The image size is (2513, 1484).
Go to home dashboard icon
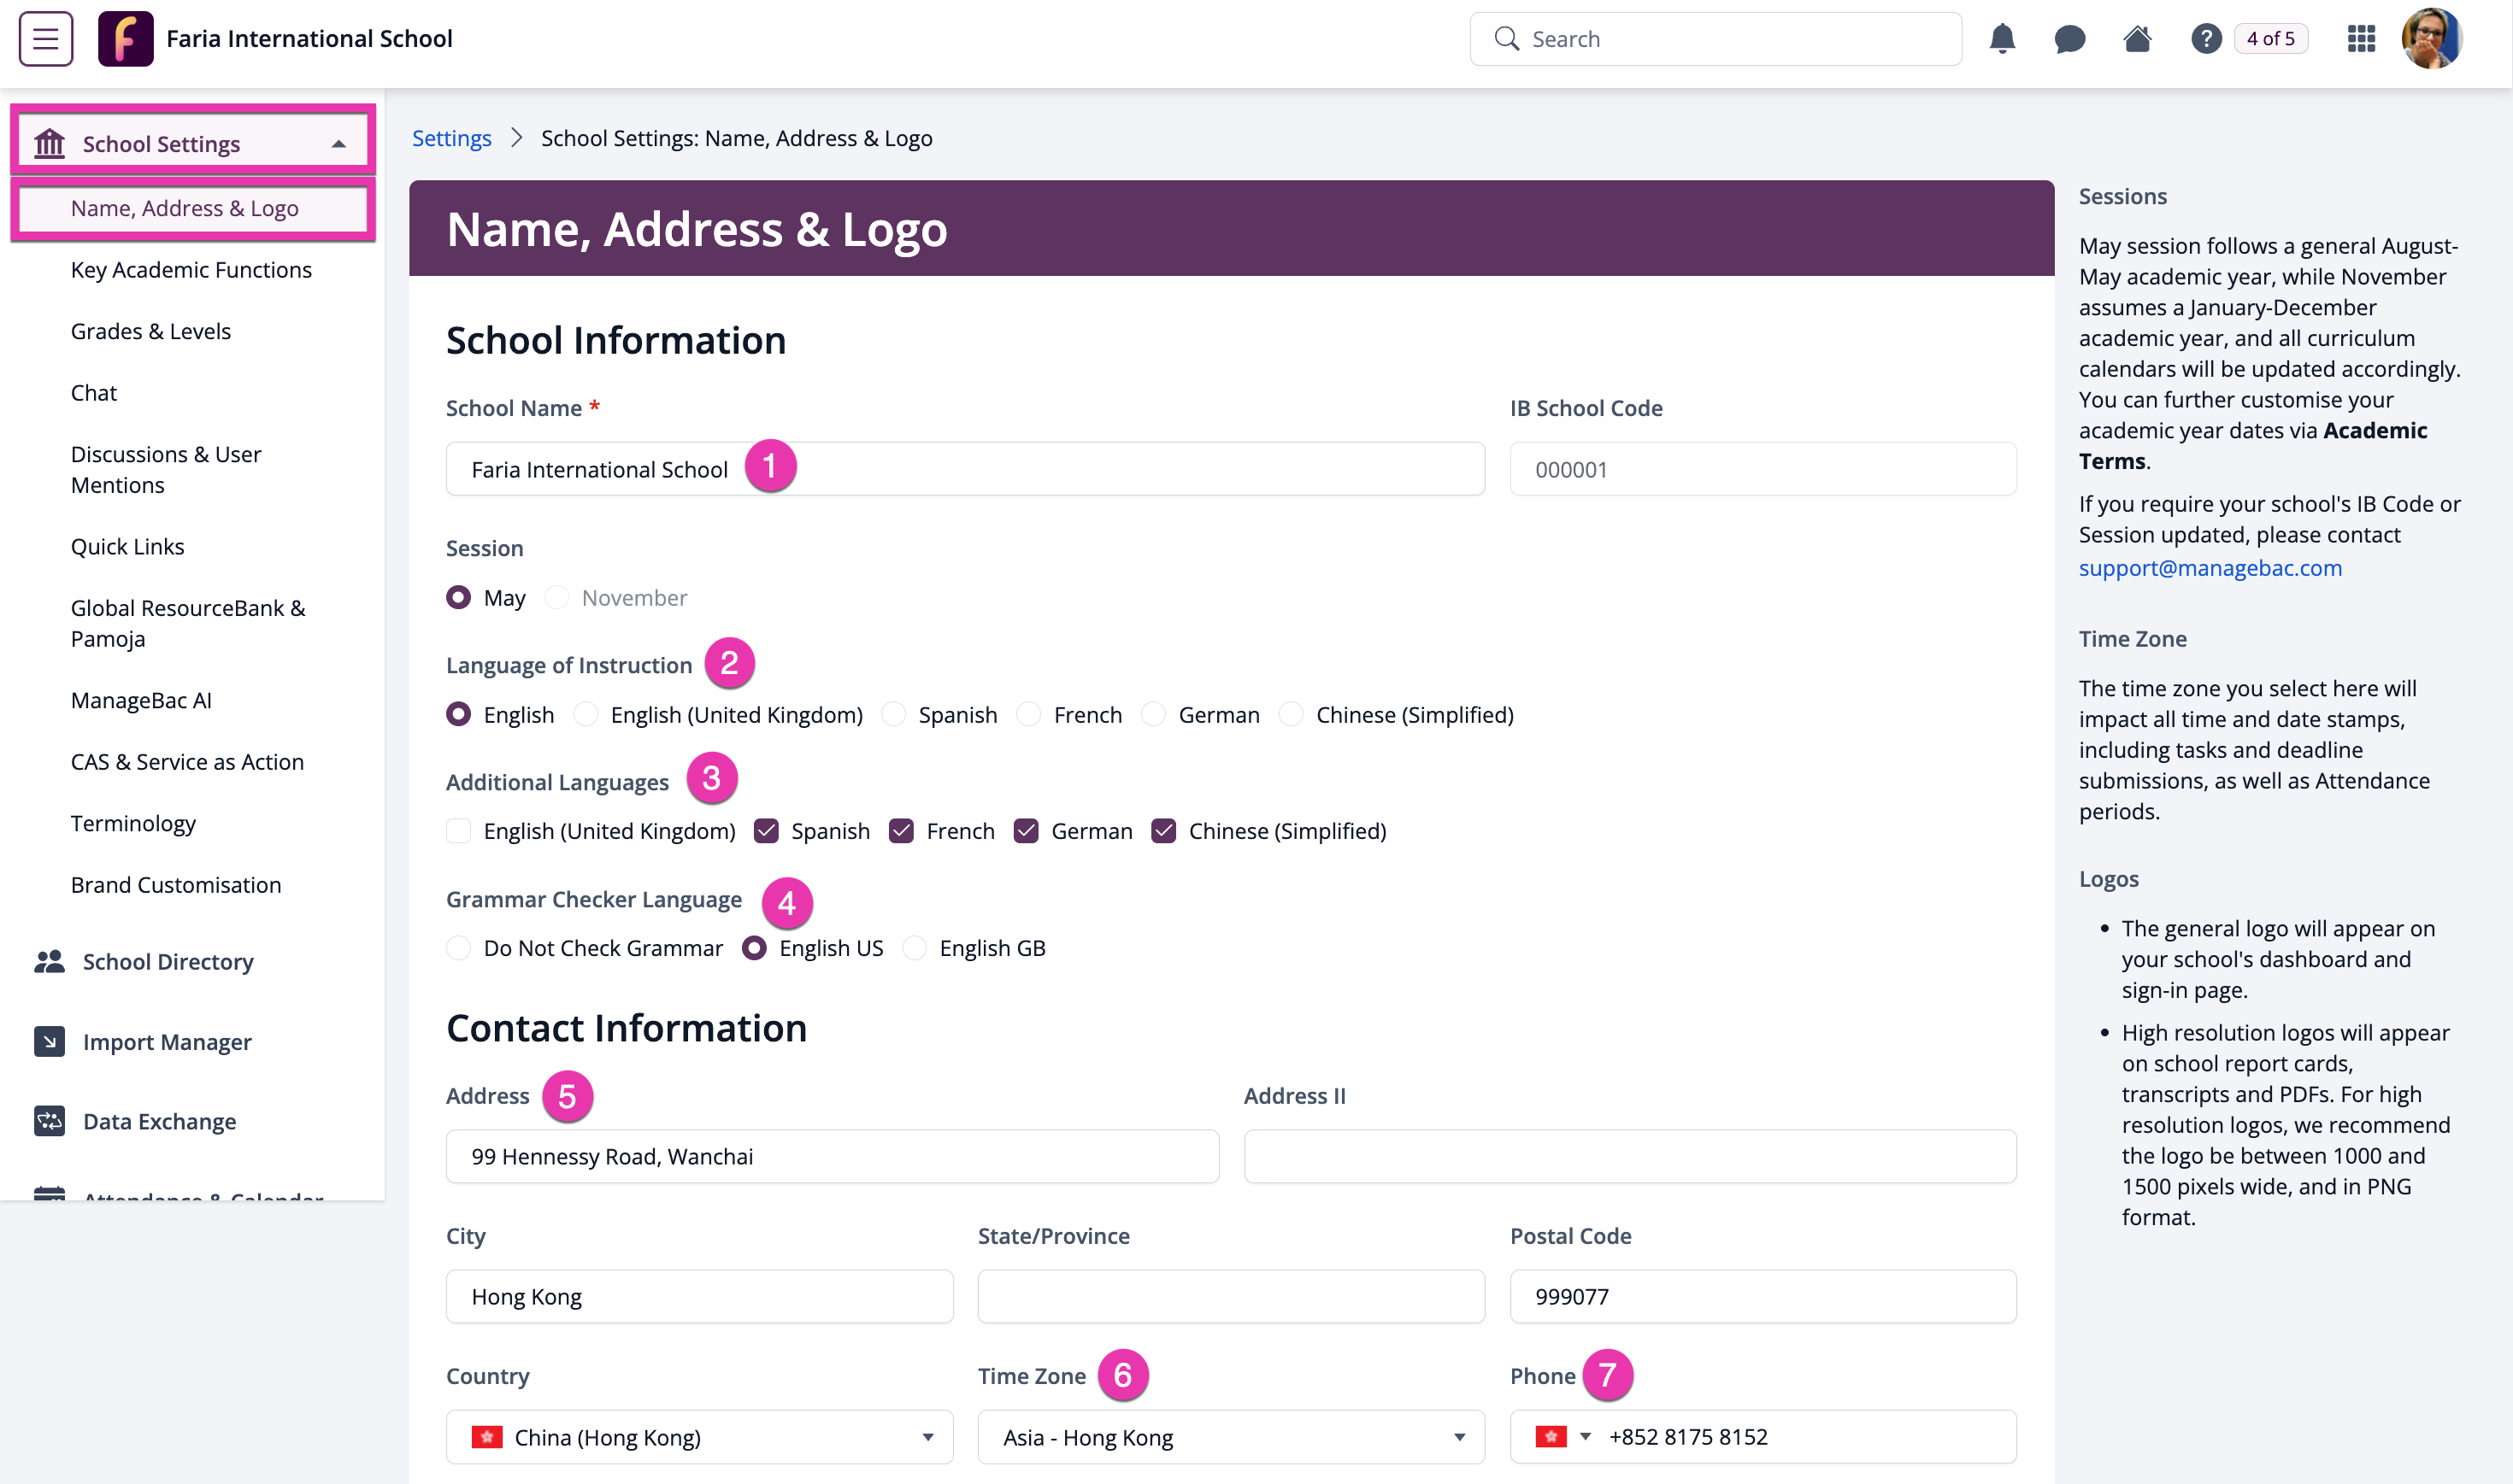pos(2137,39)
